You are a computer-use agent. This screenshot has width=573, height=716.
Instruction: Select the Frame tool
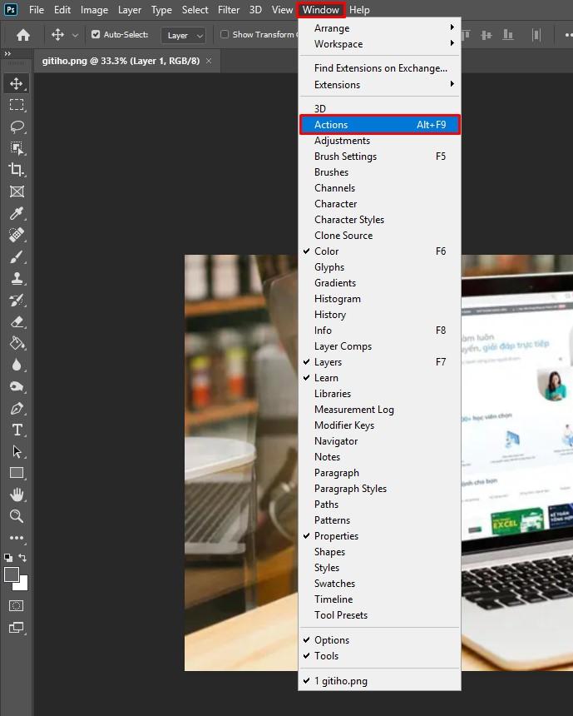pos(17,191)
